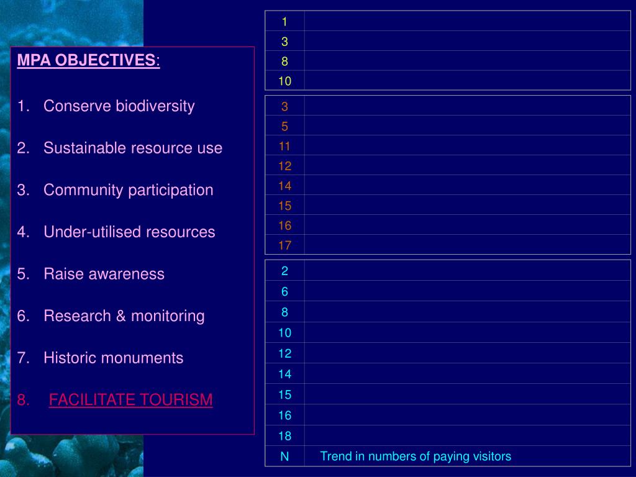Click the underlined FACILITATE TOURISM objective
The height and width of the screenshot is (477, 636).
[130, 399]
